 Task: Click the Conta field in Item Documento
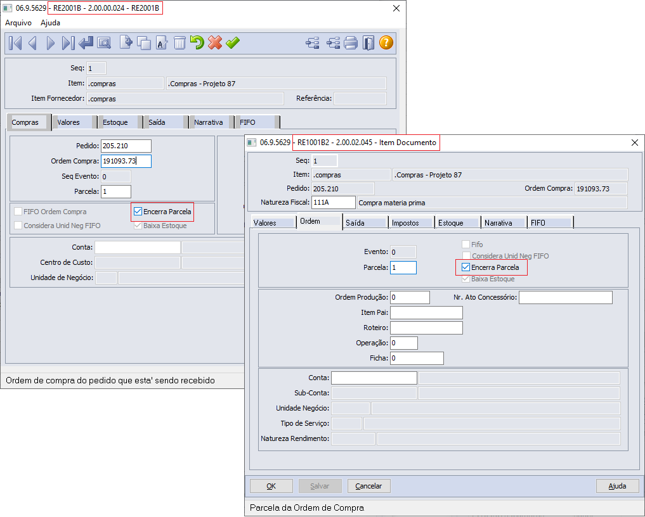[374, 378]
